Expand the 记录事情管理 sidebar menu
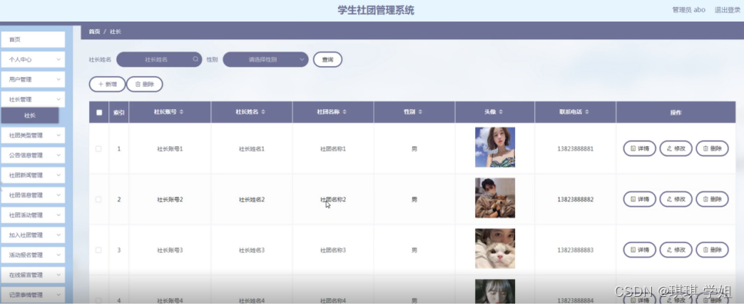Image resolution: width=744 pixels, height=306 pixels. (x=33, y=294)
